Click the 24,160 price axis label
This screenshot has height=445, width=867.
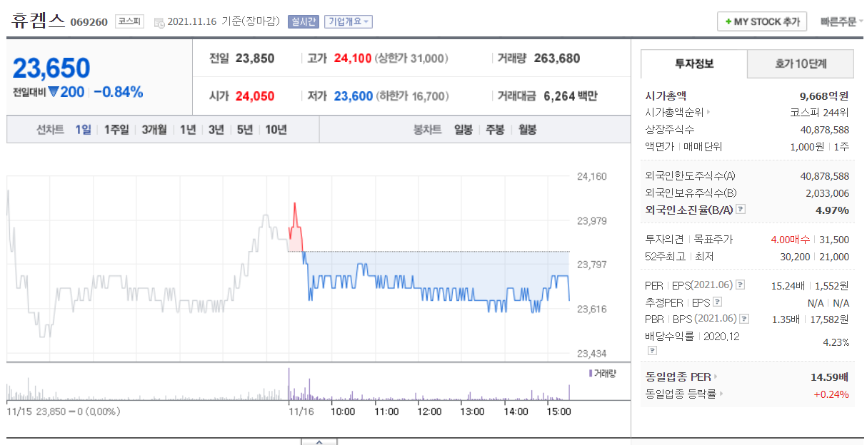591,176
